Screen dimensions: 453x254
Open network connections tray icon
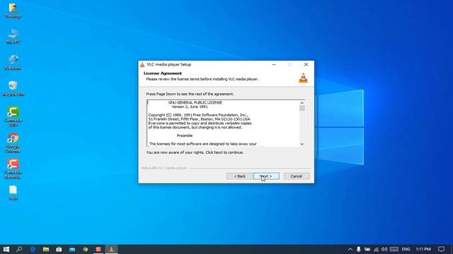[x=376, y=249]
